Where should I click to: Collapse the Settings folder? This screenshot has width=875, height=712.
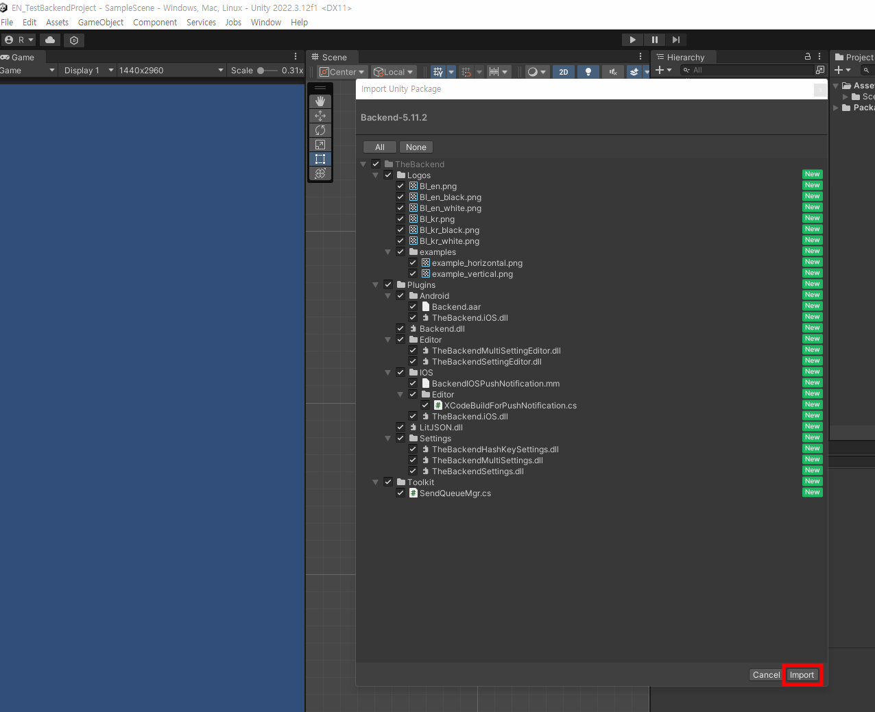coord(388,439)
